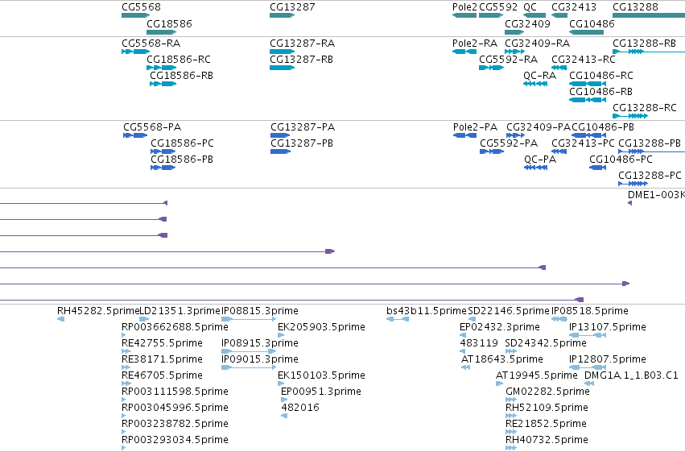Select the CG10486 gene

[x=586, y=32]
